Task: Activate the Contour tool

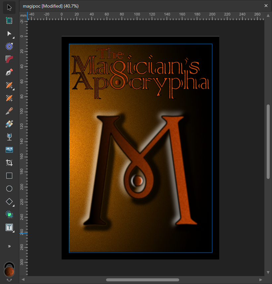Action: tap(9, 46)
